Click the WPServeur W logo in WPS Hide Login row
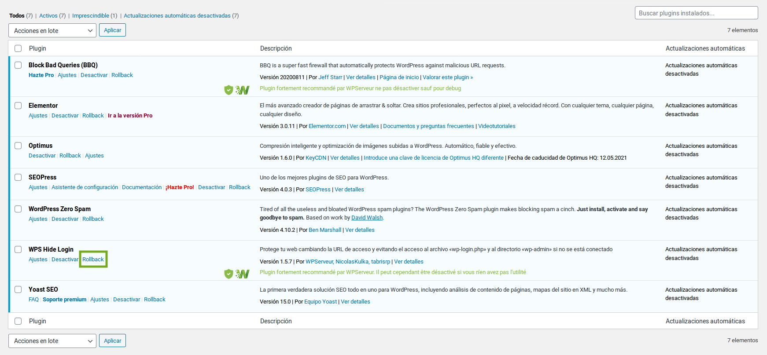This screenshot has height=355, width=767. tap(243, 274)
